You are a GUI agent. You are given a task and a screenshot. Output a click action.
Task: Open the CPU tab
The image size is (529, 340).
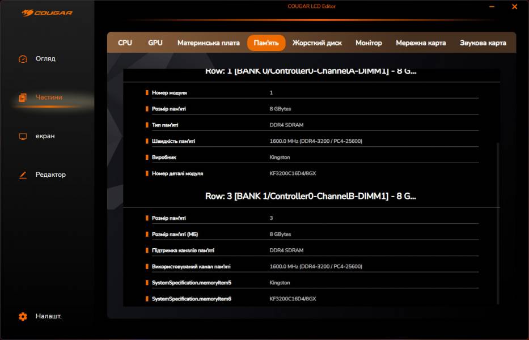coord(125,43)
